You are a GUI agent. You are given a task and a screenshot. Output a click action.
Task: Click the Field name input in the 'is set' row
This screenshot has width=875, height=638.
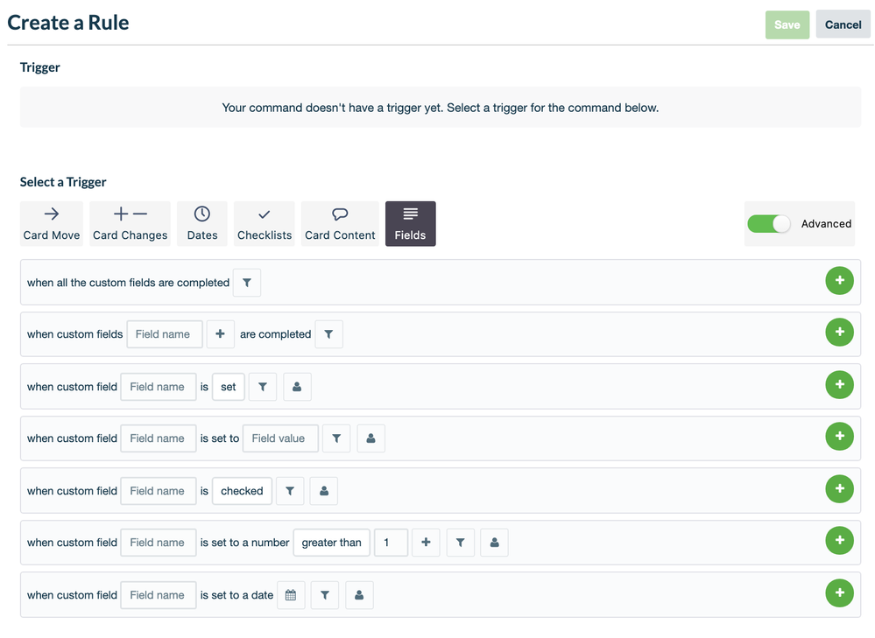pyautogui.click(x=158, y=386)
